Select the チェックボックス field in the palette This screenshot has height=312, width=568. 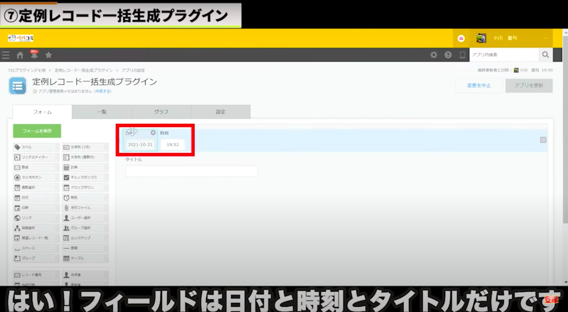pyautogui.click(x=85, y=177)
